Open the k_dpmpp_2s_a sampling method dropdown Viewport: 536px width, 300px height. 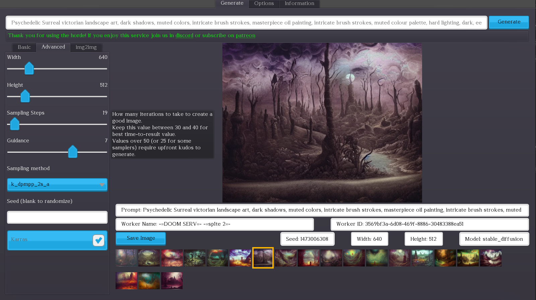[57, 184]
